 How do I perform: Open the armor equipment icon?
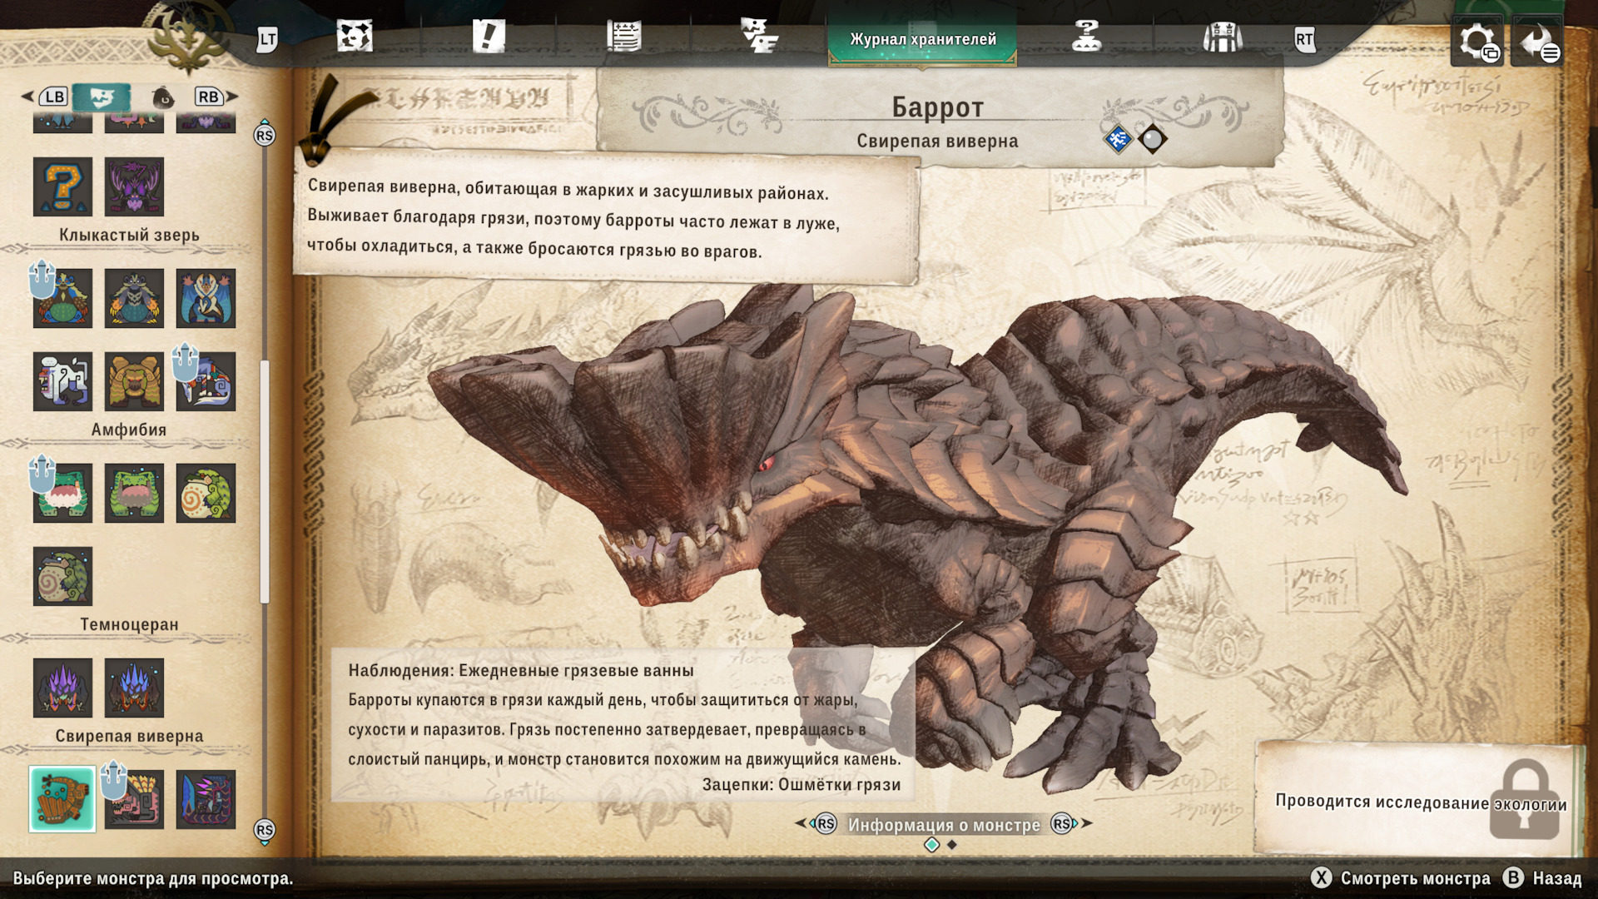1222,37
